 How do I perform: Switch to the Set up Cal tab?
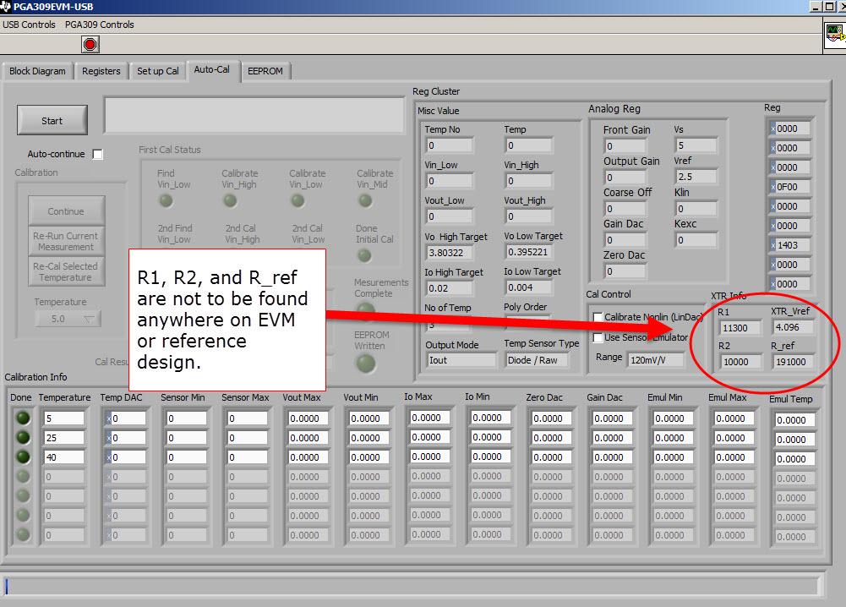tap(157, 71)
